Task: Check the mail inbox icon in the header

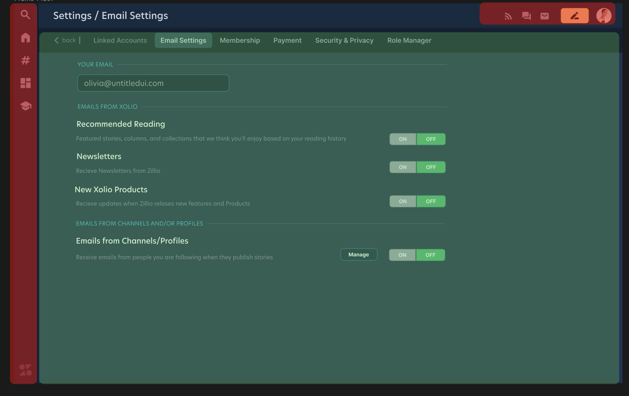Action: coord(544,16)
